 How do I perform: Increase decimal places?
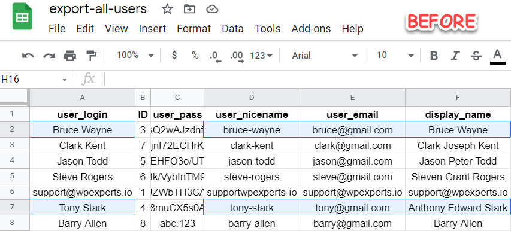(x=237, y=56)
